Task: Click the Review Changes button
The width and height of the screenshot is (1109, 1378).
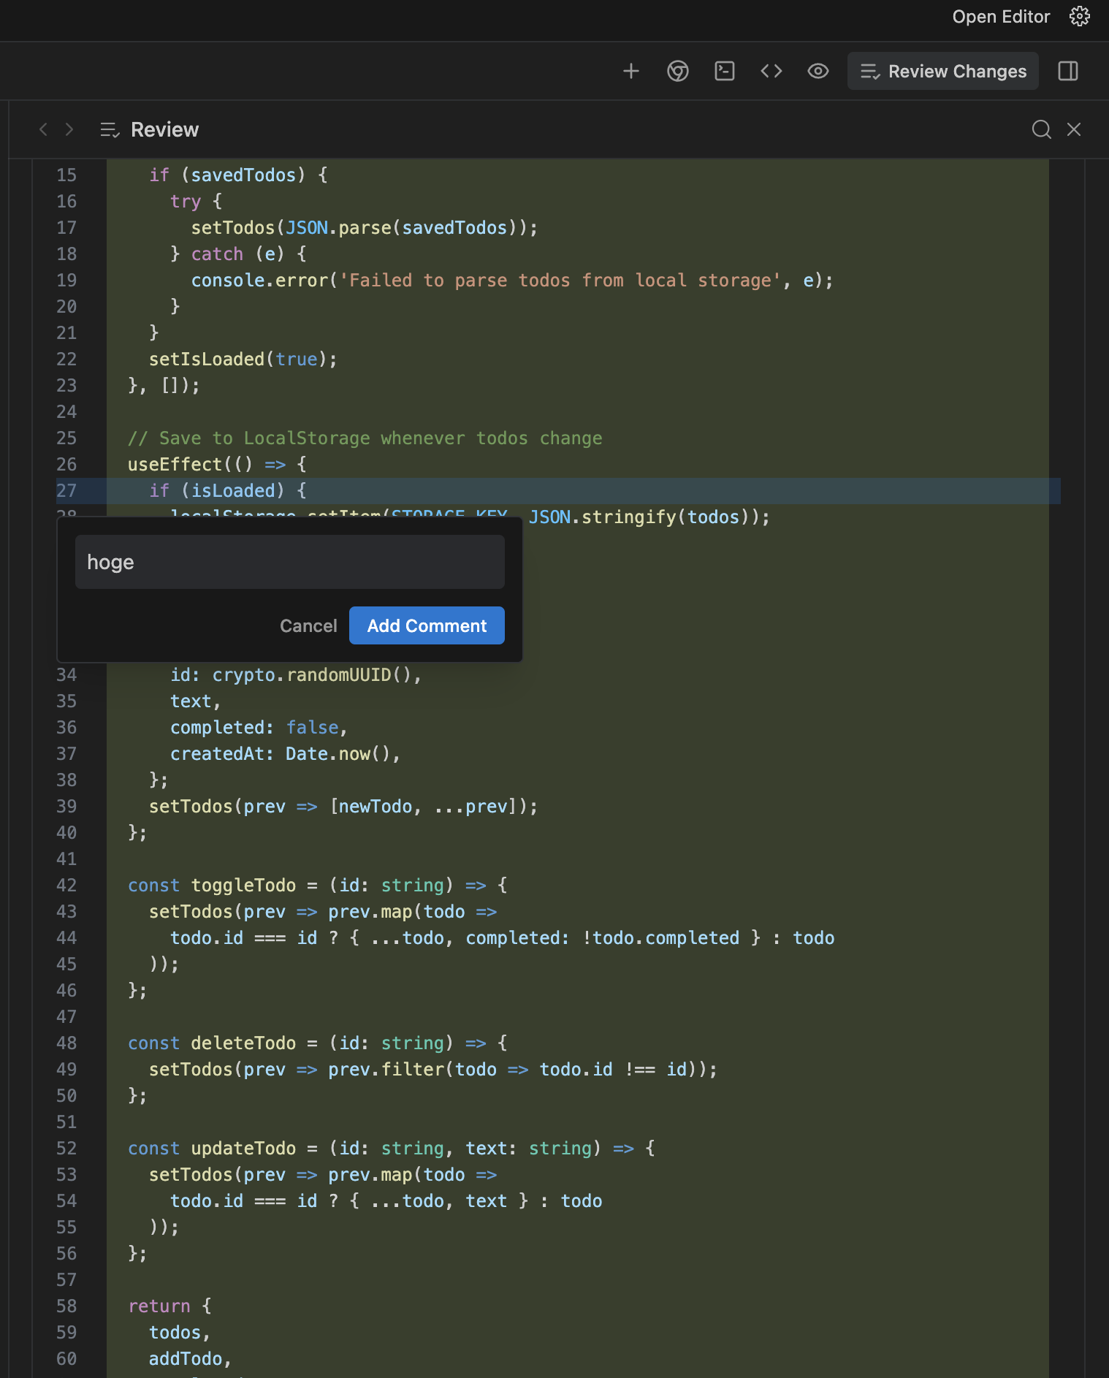Action: point(943,71)
